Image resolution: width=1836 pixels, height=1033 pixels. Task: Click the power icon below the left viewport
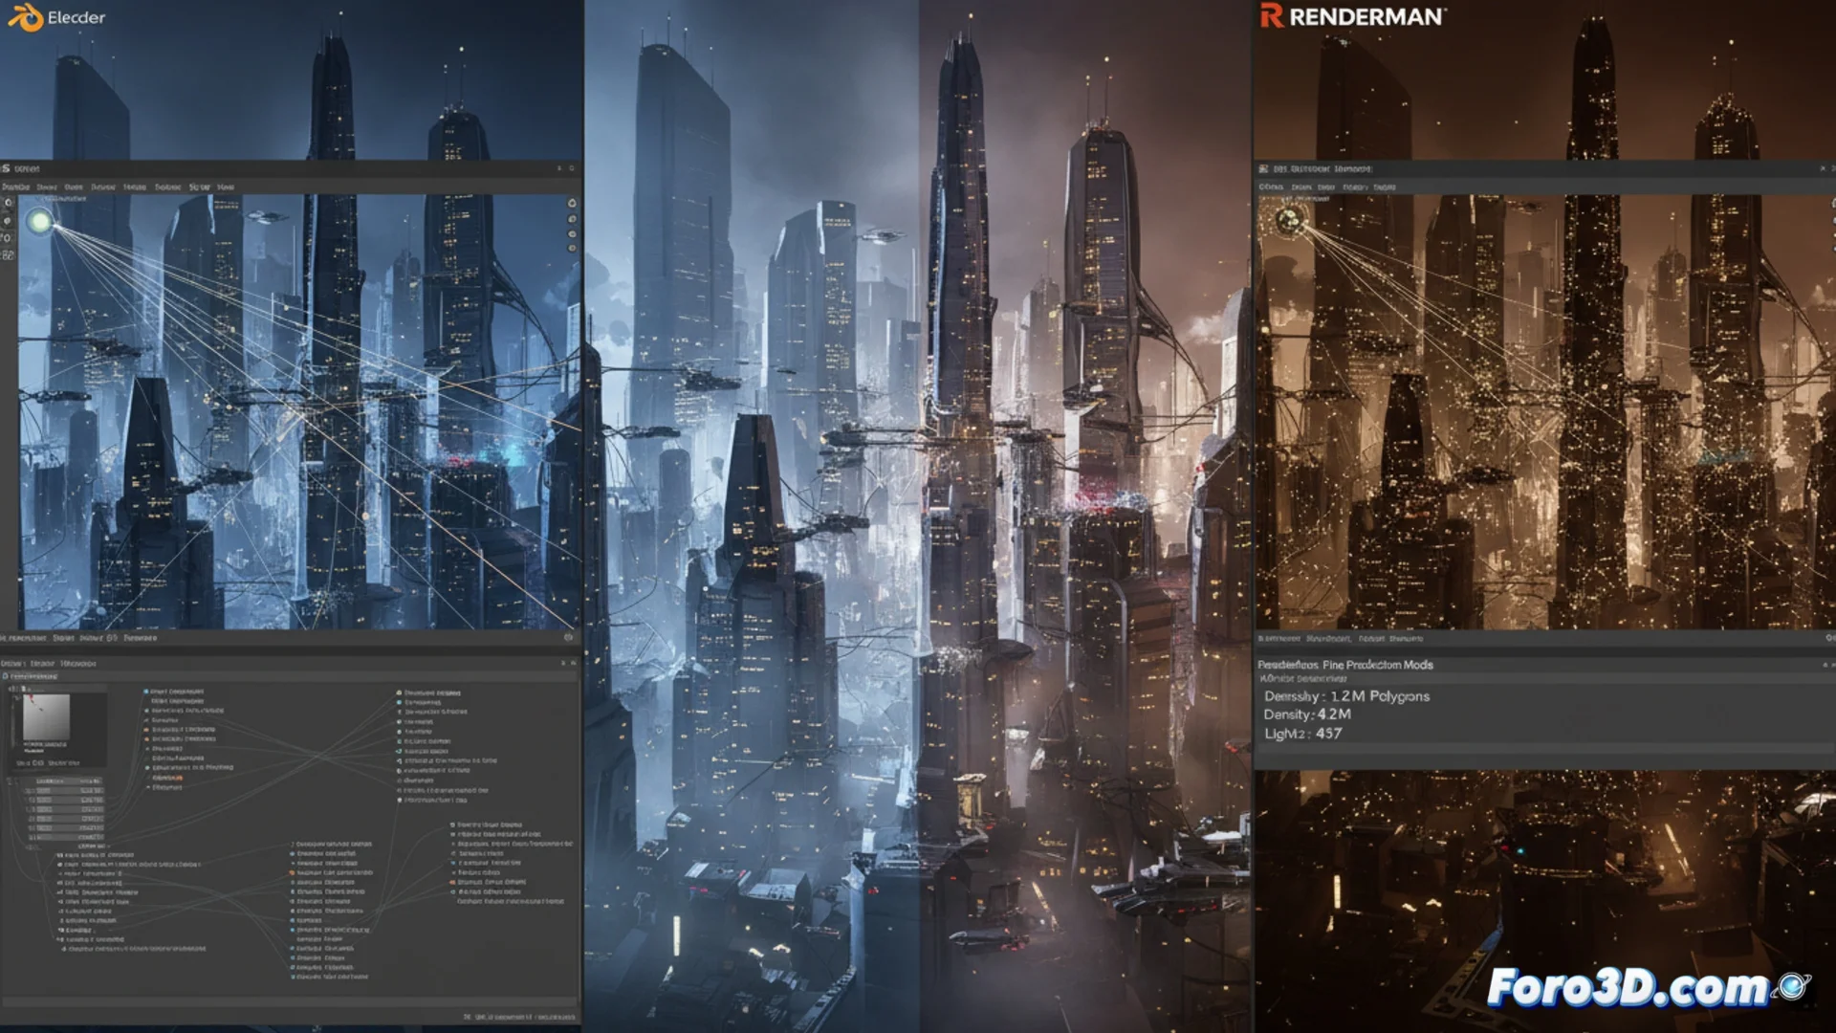point(568,637)
